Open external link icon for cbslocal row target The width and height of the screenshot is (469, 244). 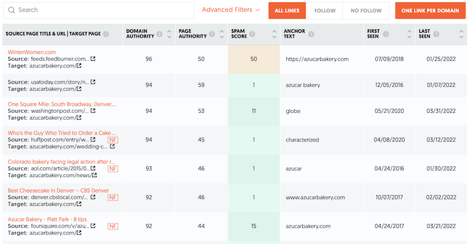pyautogui.click(x=79, y=204)
